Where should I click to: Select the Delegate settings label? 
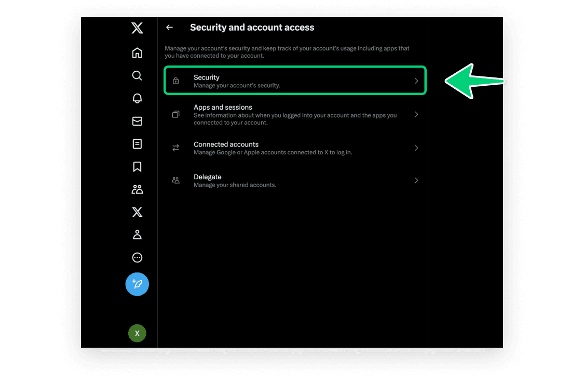208,177
